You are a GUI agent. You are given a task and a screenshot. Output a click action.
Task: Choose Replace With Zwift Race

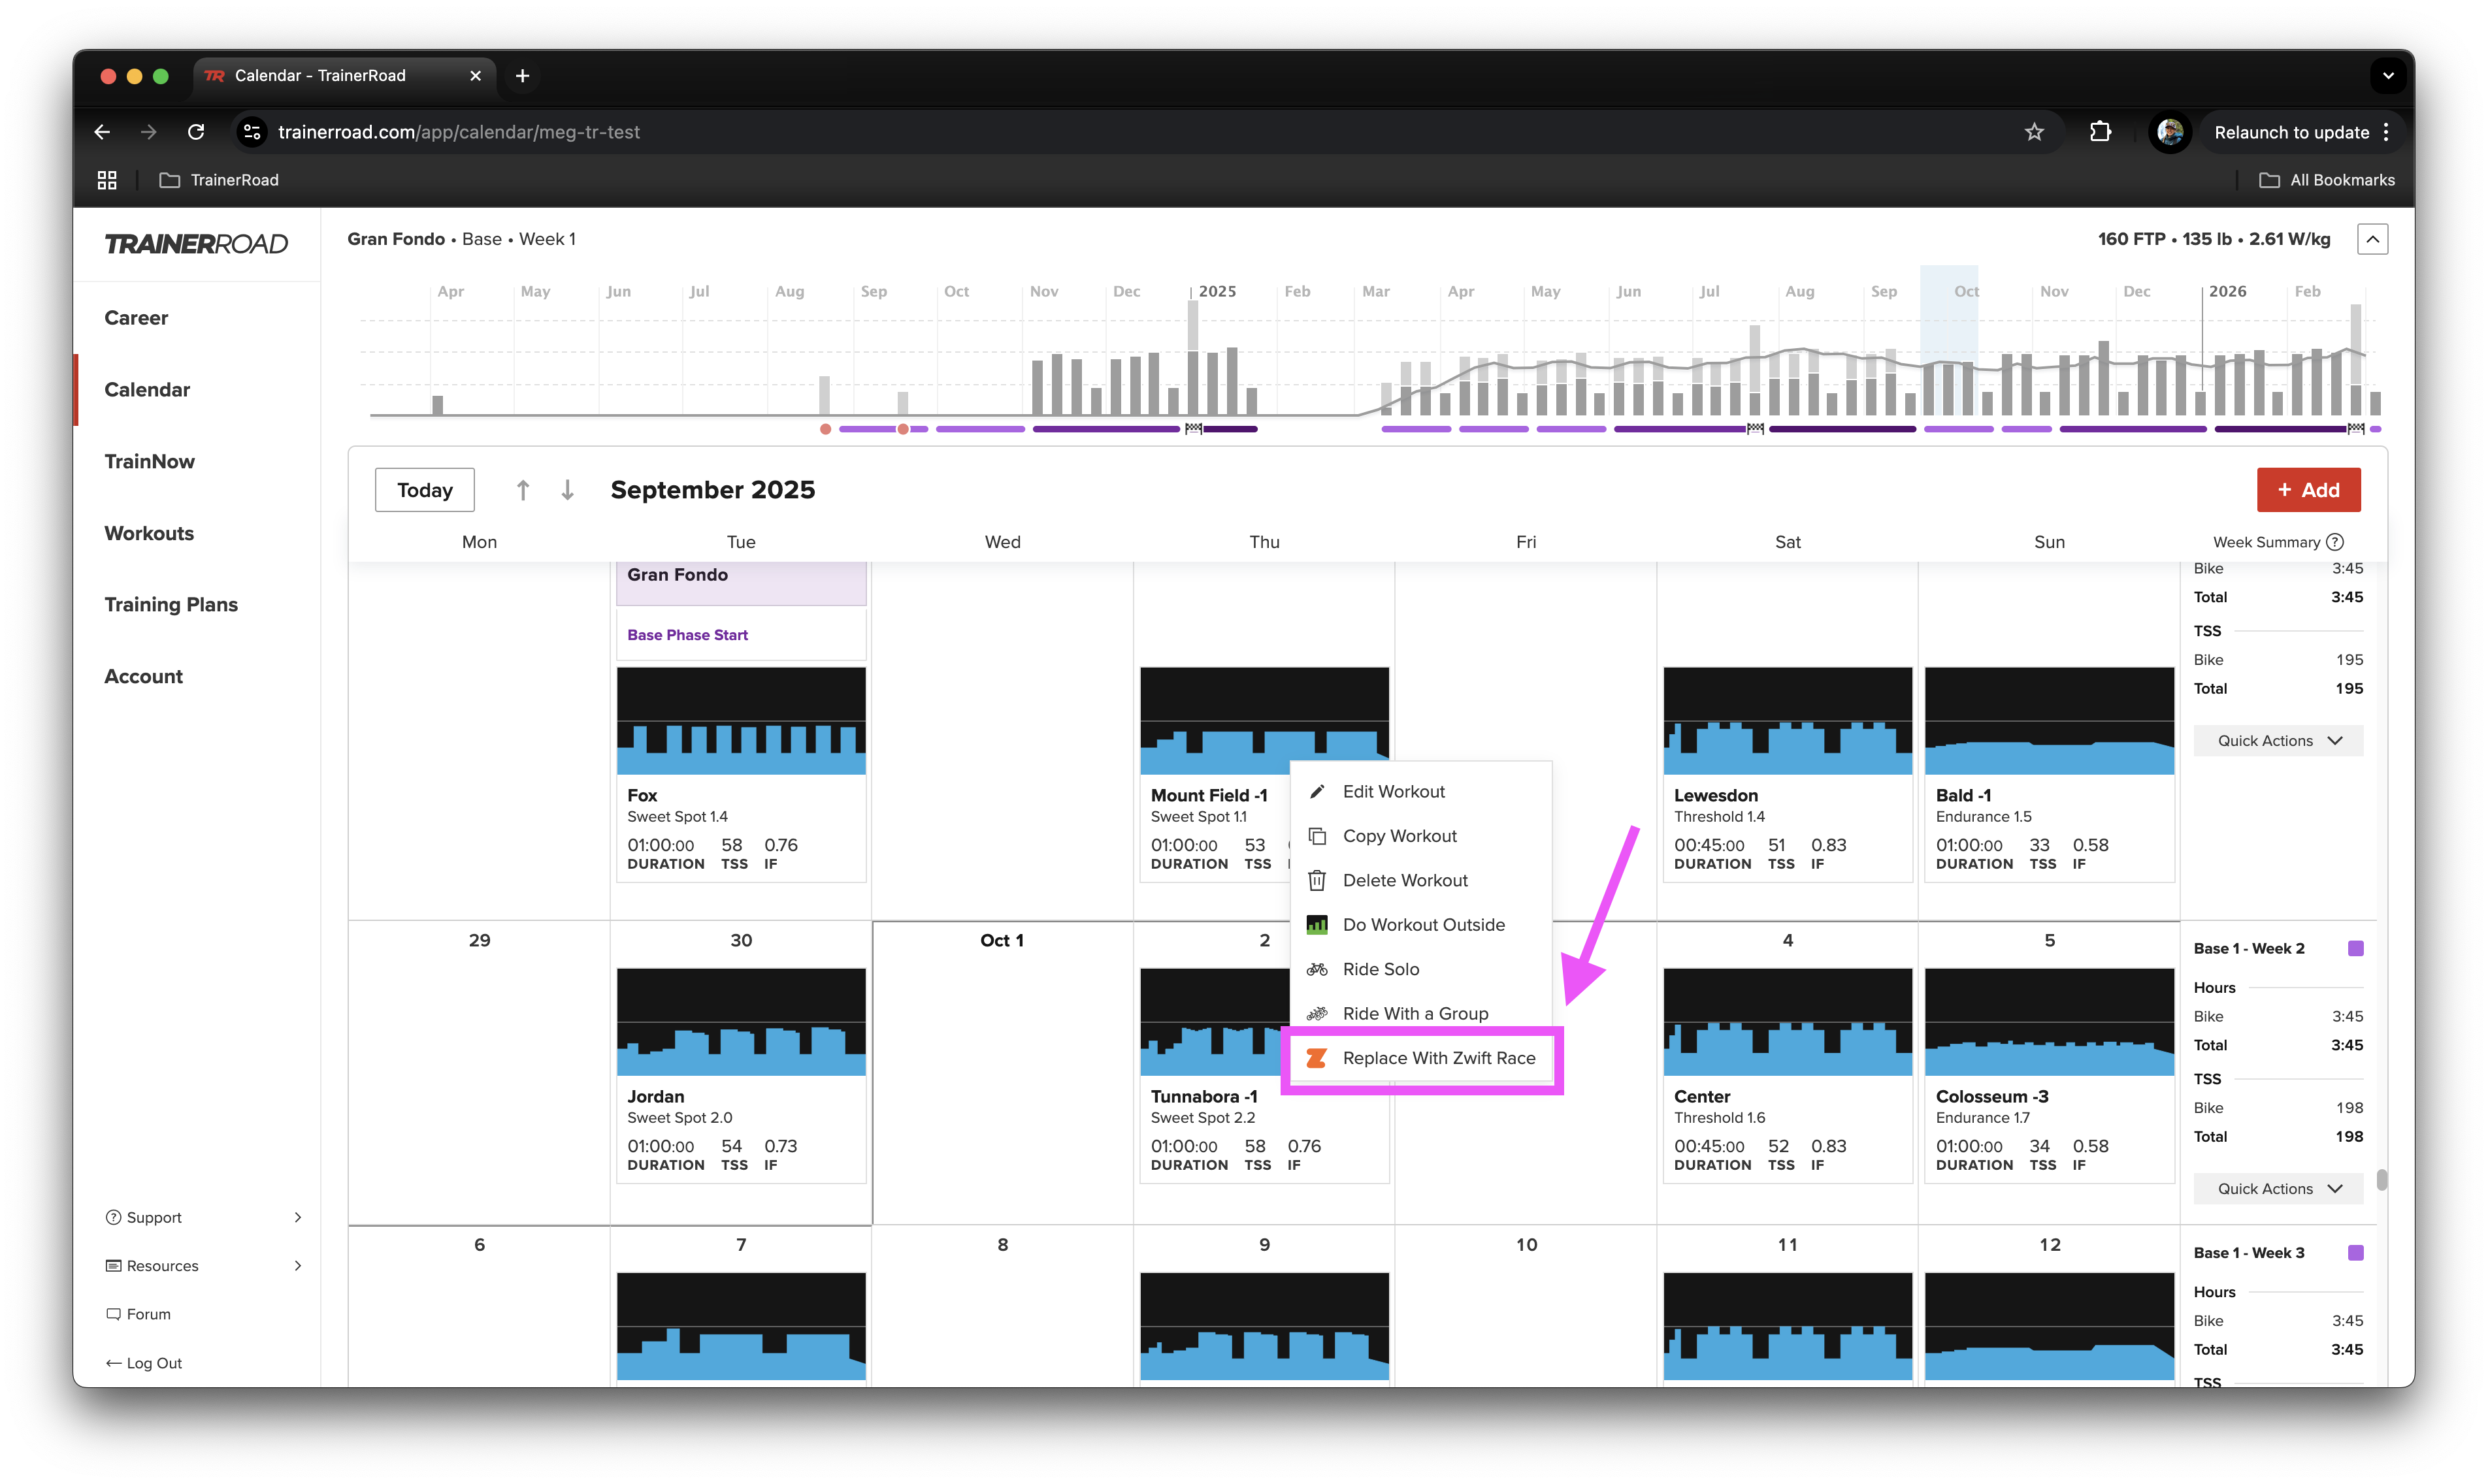[x=1421, y=1058]
